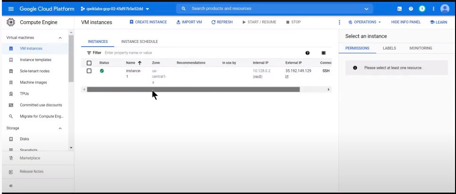Click the Filter icon

click(x=89, y=53)
